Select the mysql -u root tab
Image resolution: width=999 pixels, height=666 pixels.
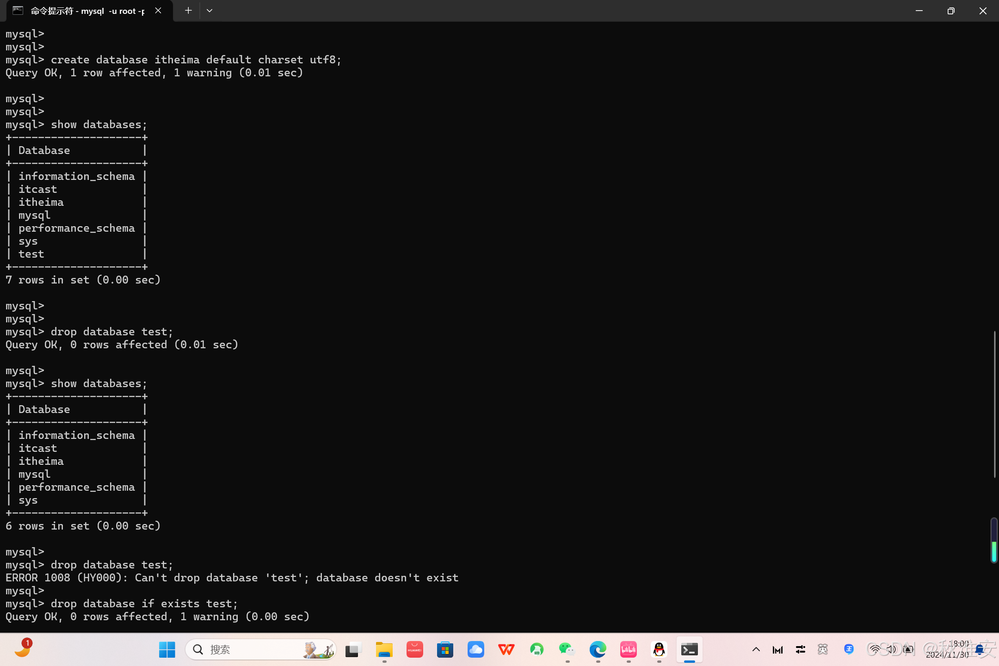[87, 11]
